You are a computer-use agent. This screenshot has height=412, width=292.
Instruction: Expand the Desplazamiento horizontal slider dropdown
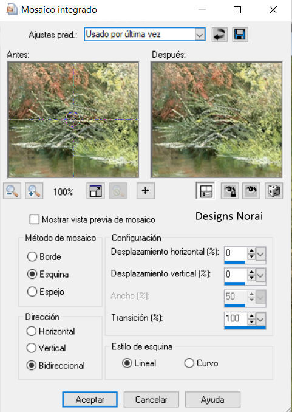(260, 254)
